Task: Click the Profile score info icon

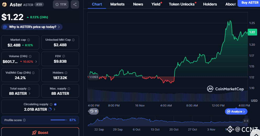Action: click(24, 120)
